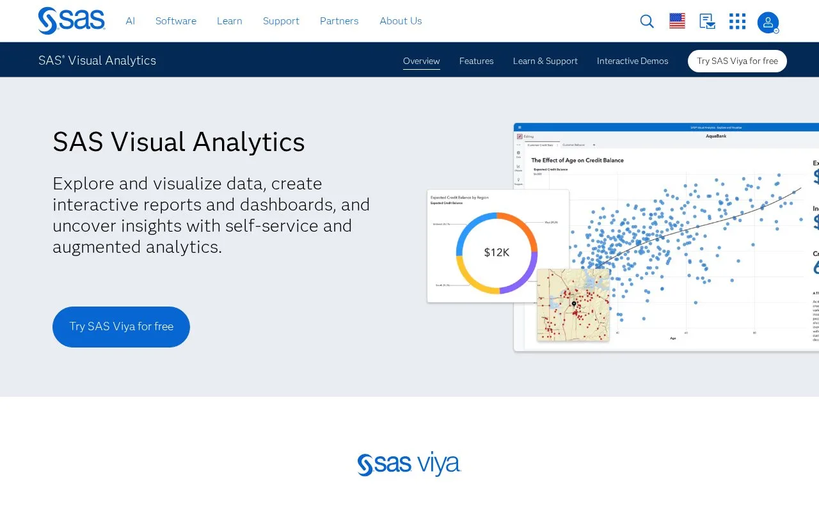Click blue Try SAS Viya for free button
819x512 pixels.
point(121,326)
